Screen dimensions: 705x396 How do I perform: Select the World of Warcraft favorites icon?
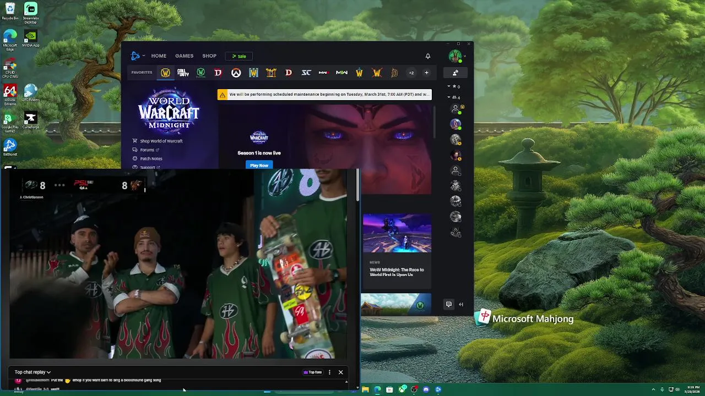coord(165,73)
